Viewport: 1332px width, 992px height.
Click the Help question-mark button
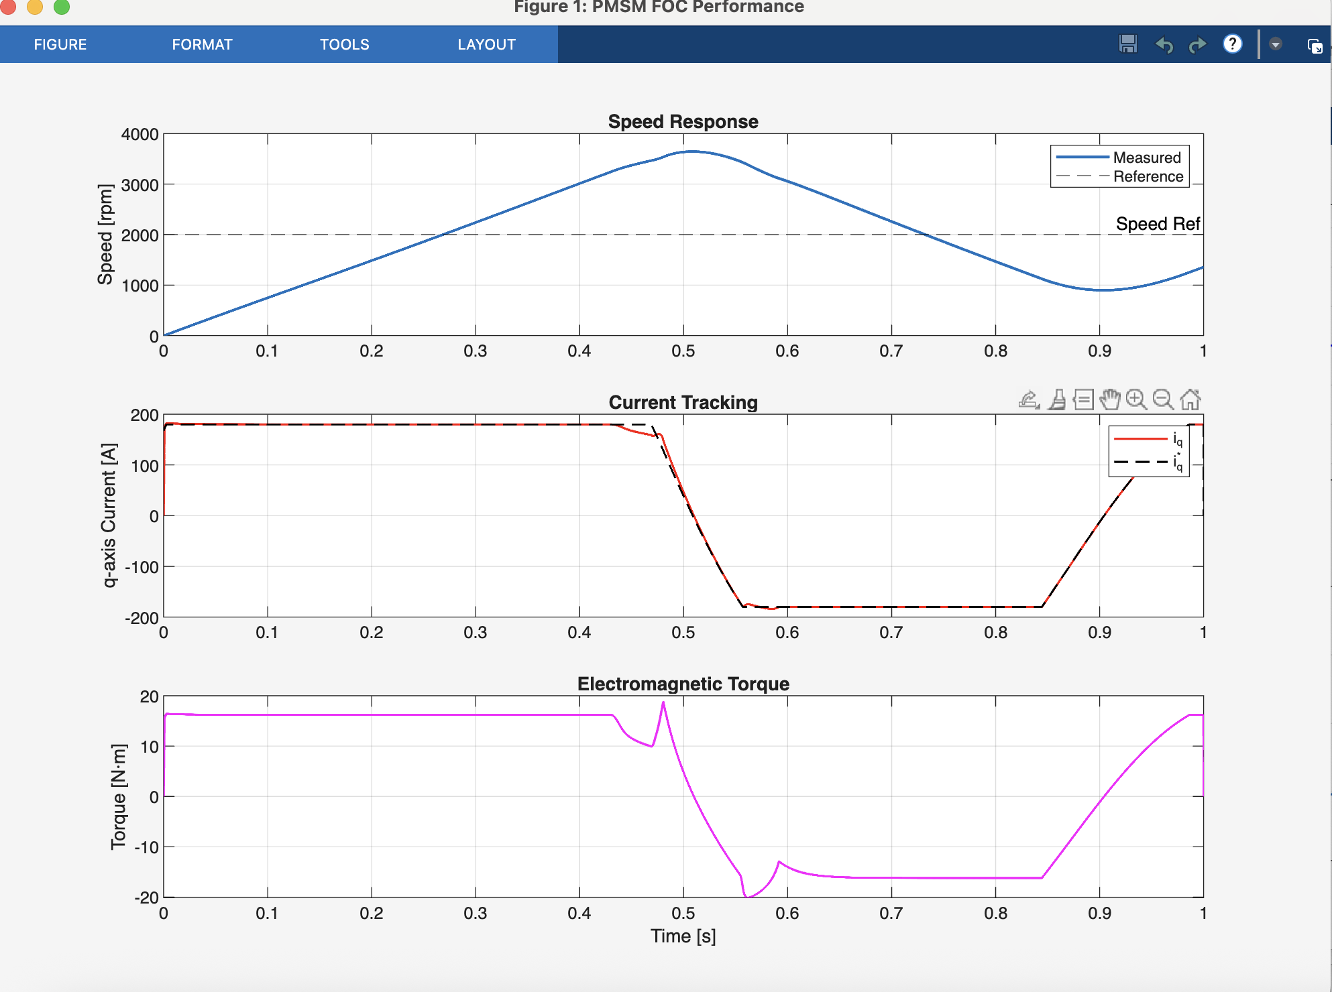(x=1233, y=44)
